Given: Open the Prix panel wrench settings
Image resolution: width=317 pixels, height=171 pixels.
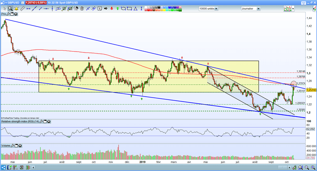Looking at the screenshot, I should coord(8,14).
